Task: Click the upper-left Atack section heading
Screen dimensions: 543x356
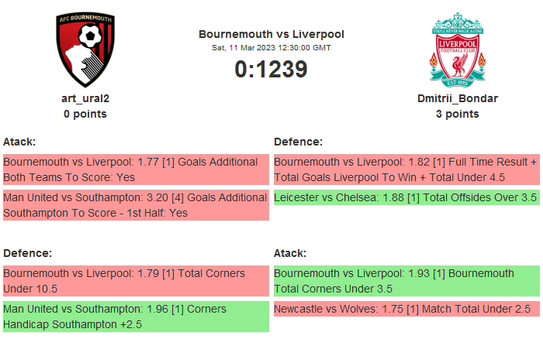Action: coord(19,142)
